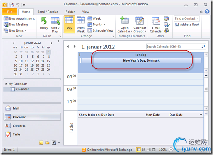Switch to Week view
The height and width of the screenshot is (155, 213).
point(94,18)
